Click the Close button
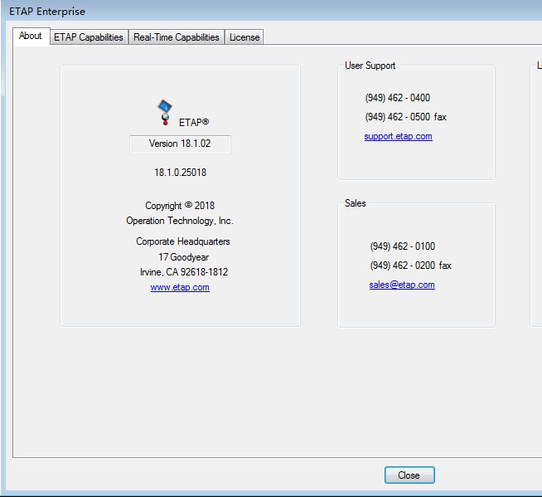This screenshot has width=542, height=497. pos(409,475)
